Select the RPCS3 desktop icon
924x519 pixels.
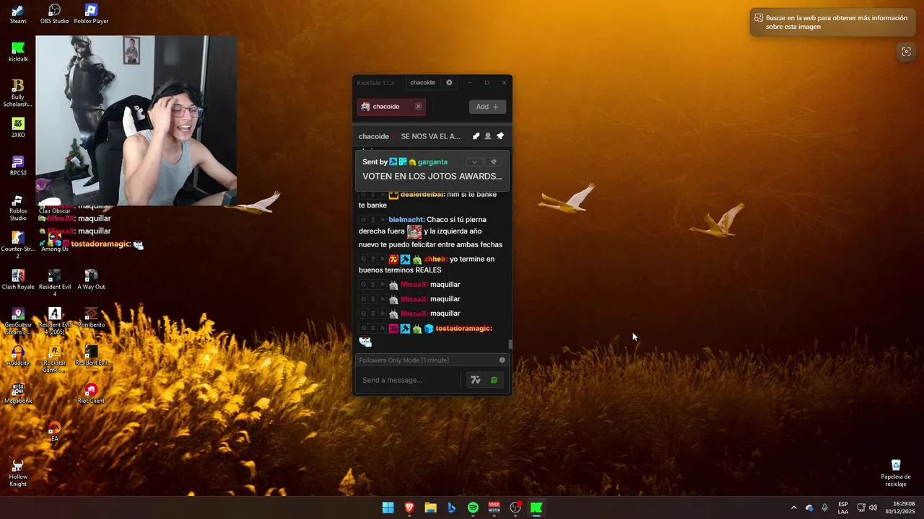18,166
